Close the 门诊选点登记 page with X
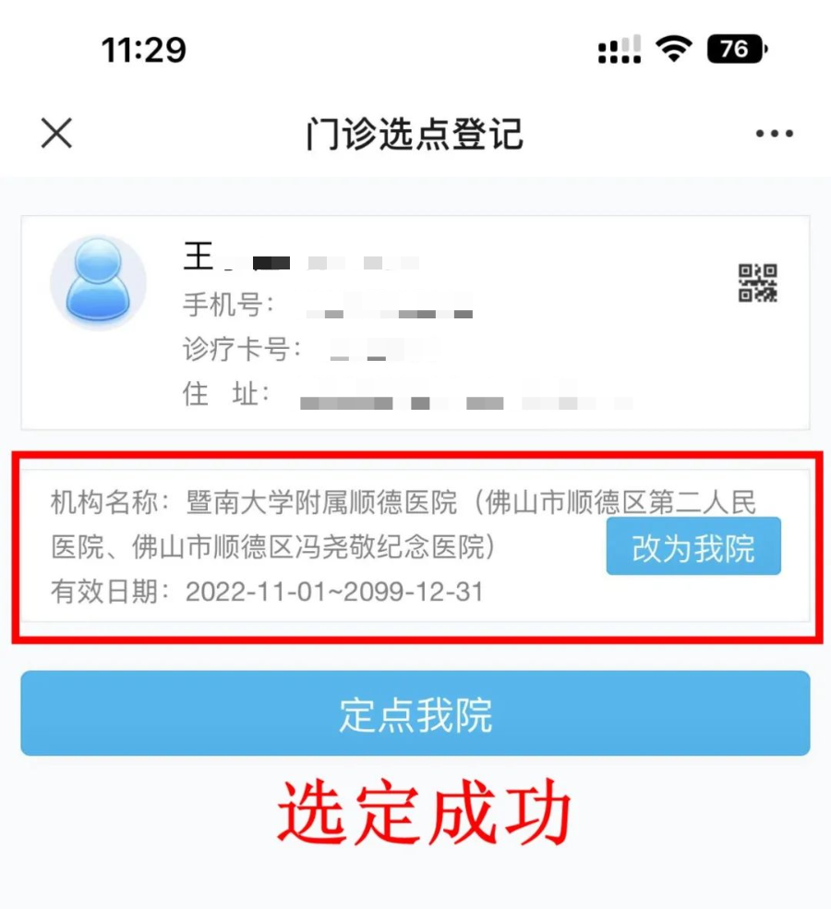 pyautogui.click(x=56, y=133)
